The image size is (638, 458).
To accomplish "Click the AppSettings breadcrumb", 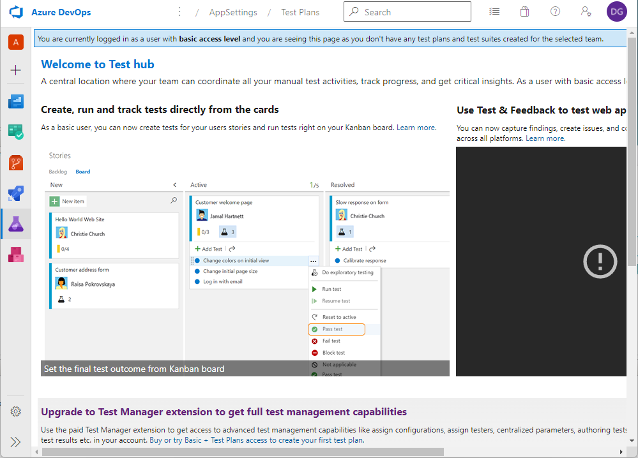I will 233,12.
